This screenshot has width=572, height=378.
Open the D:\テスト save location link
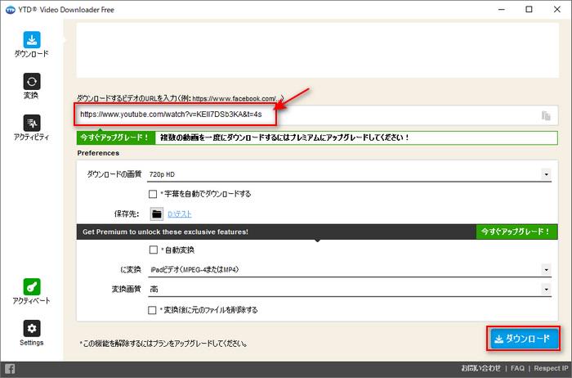click(x=180, y=214)
